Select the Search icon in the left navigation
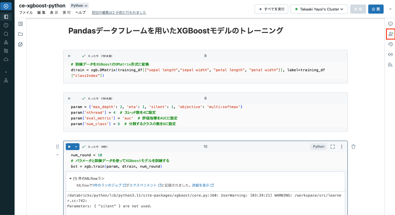The height and width of the screenshot is (215, 395). pos(6,34)
